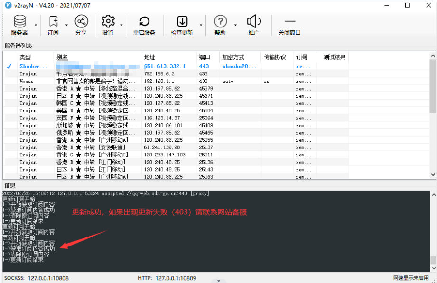
Task: Sort list by 地址 column header
Action: pyautogui.click(x=168, y=57)
